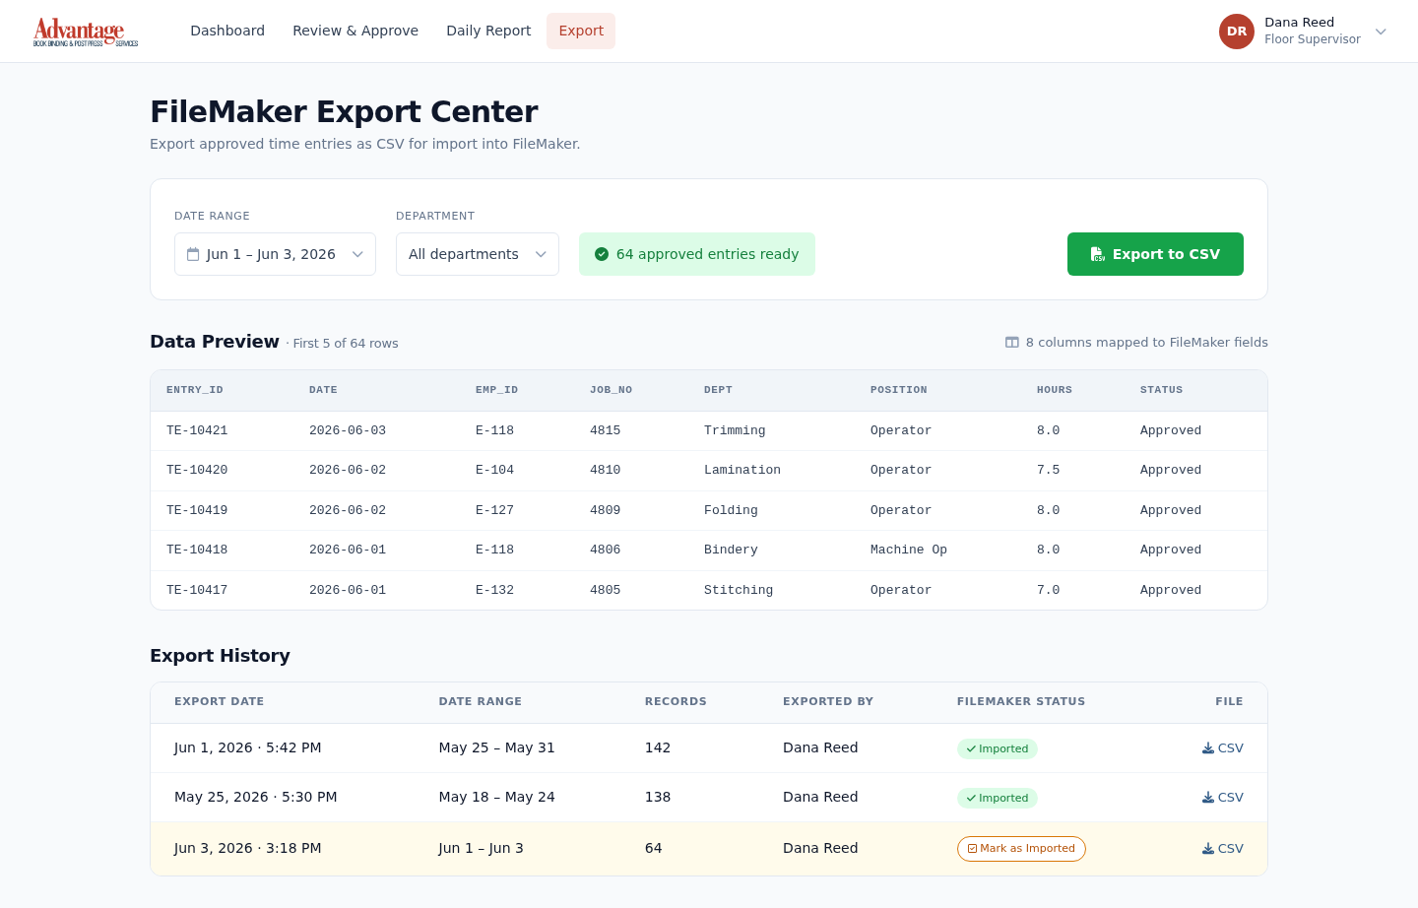Click Mark as Imported button
The width and height of the screenshot is (1418, 908).
[1021, 849]
